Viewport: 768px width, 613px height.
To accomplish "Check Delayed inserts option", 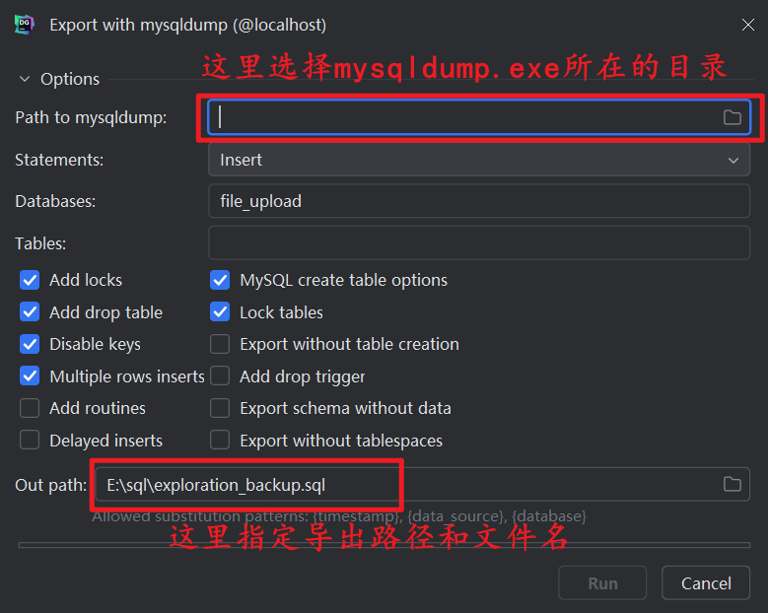I will coord(30,441).
